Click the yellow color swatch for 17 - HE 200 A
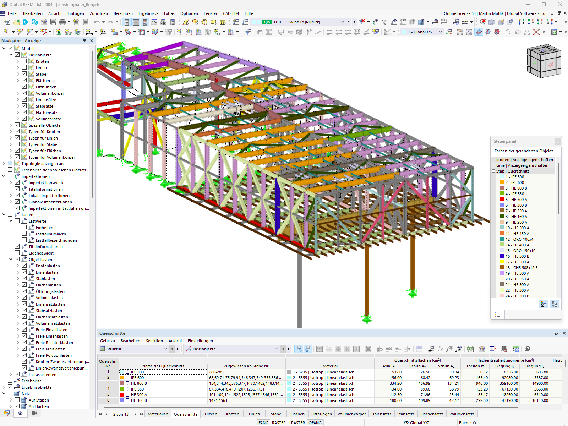 coord(501,262)
